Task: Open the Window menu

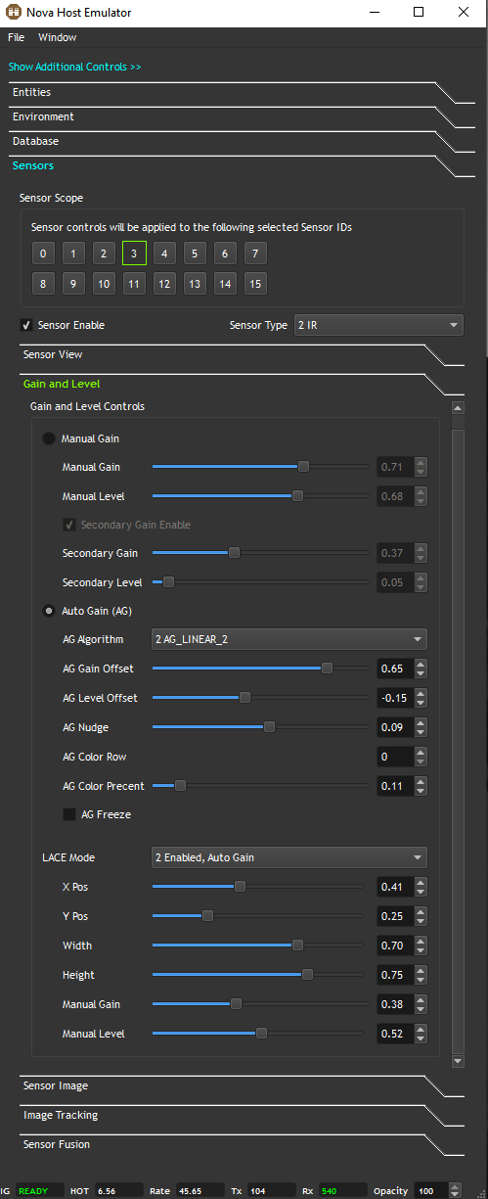Action: pyautogui.click(x=57, y=37)
